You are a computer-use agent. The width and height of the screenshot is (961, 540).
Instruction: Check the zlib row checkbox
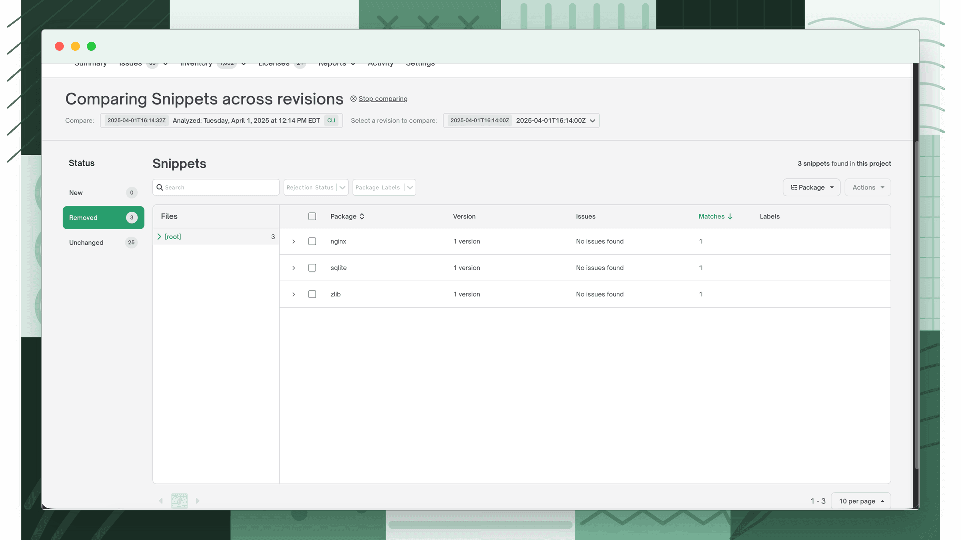coord(312,294)
